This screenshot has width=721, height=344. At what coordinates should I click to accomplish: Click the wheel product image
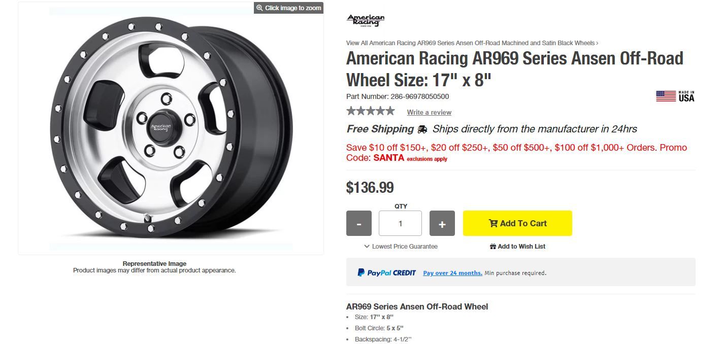(171, 128)
